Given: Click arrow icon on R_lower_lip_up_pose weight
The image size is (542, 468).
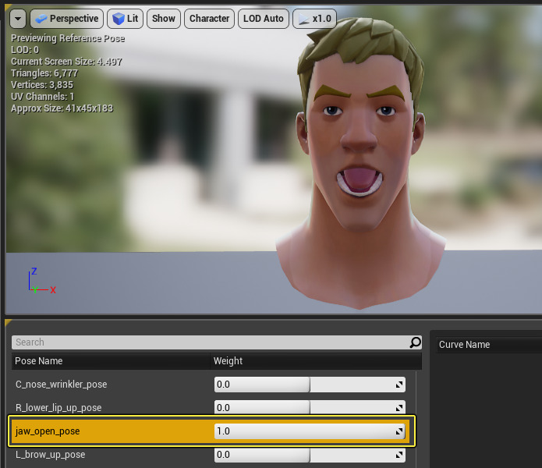Looking at the screenshot, I should coord(399,408).
